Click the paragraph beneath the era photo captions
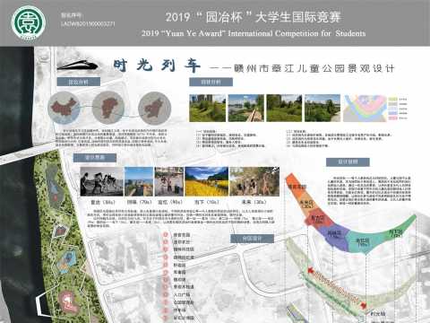 181,218
